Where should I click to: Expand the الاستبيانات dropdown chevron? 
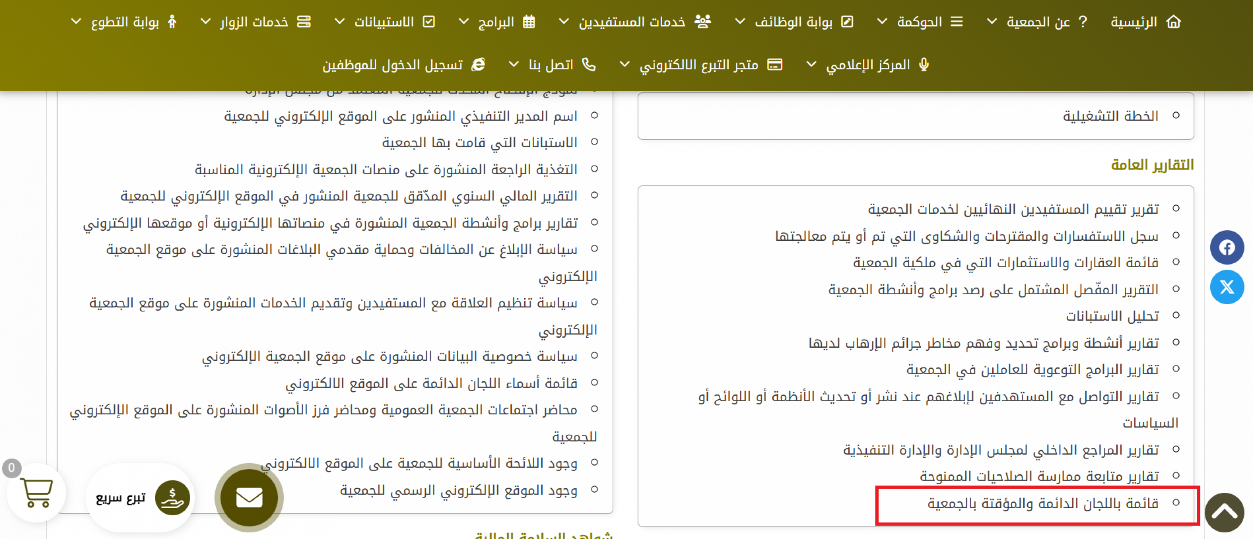(339, 22)
